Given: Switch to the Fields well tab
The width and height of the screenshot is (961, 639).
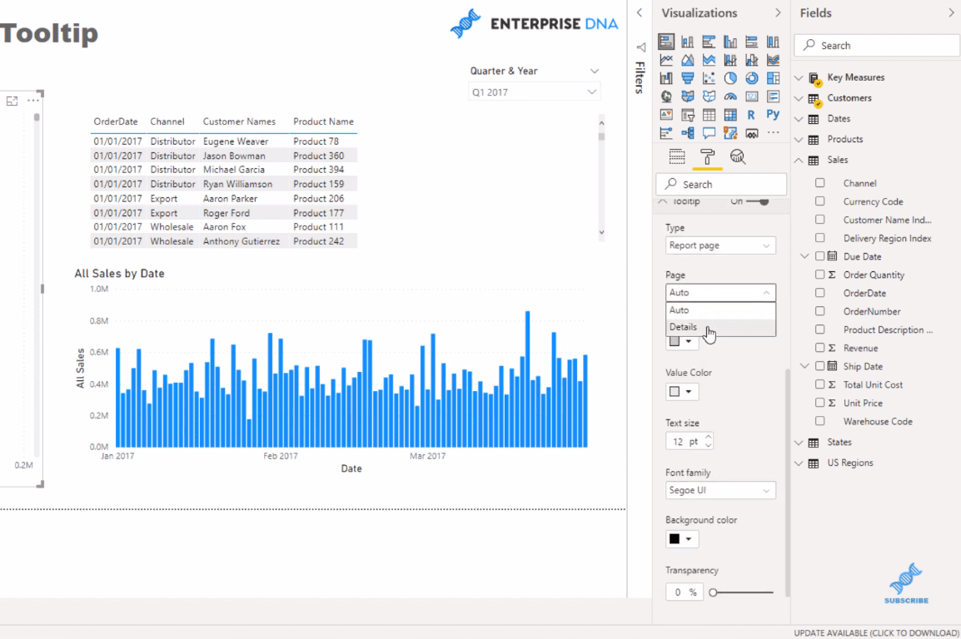Looking at the screenshot, I should [677, 157].
